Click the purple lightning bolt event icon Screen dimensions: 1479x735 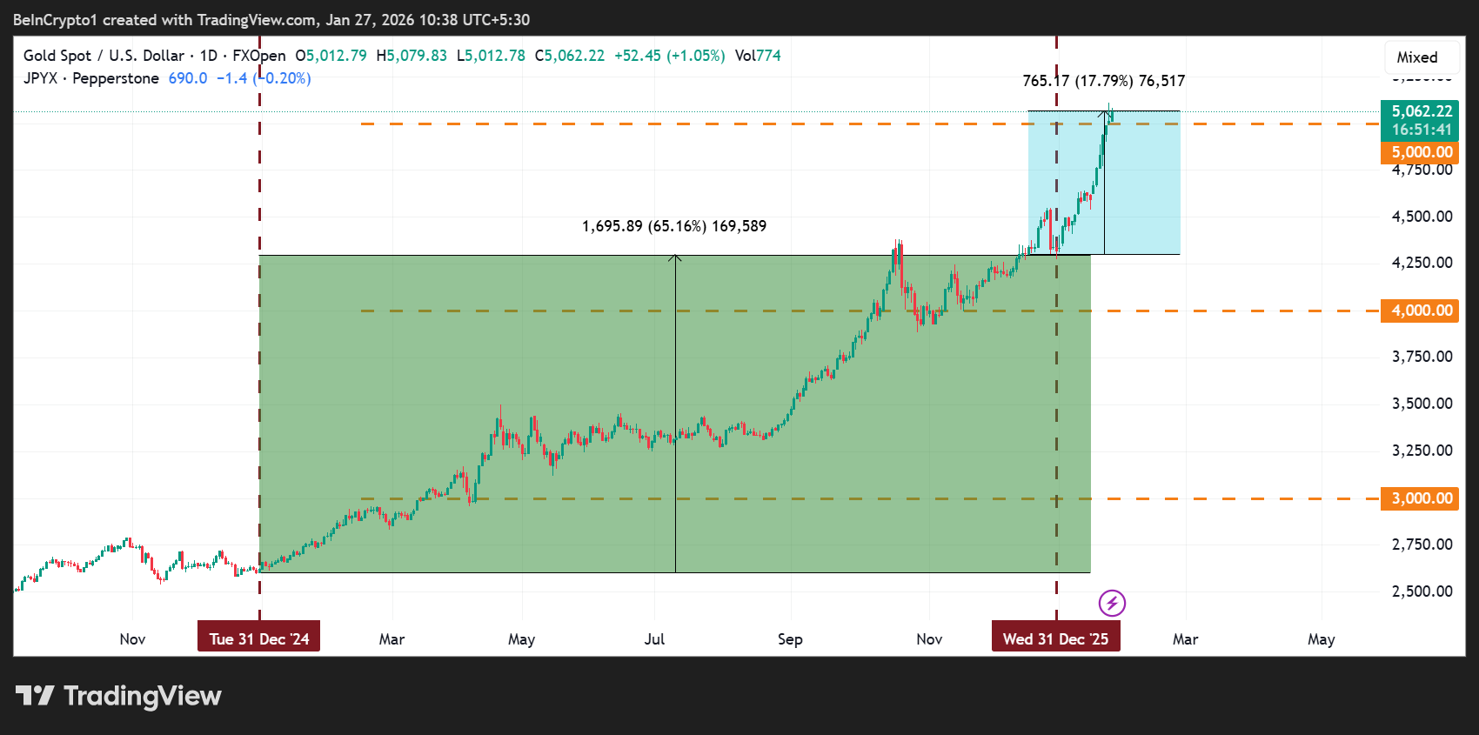[1112, 603]
